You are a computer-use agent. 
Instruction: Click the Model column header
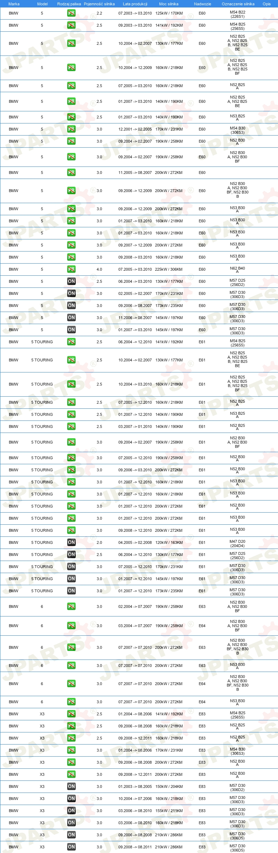pos(42,4)
